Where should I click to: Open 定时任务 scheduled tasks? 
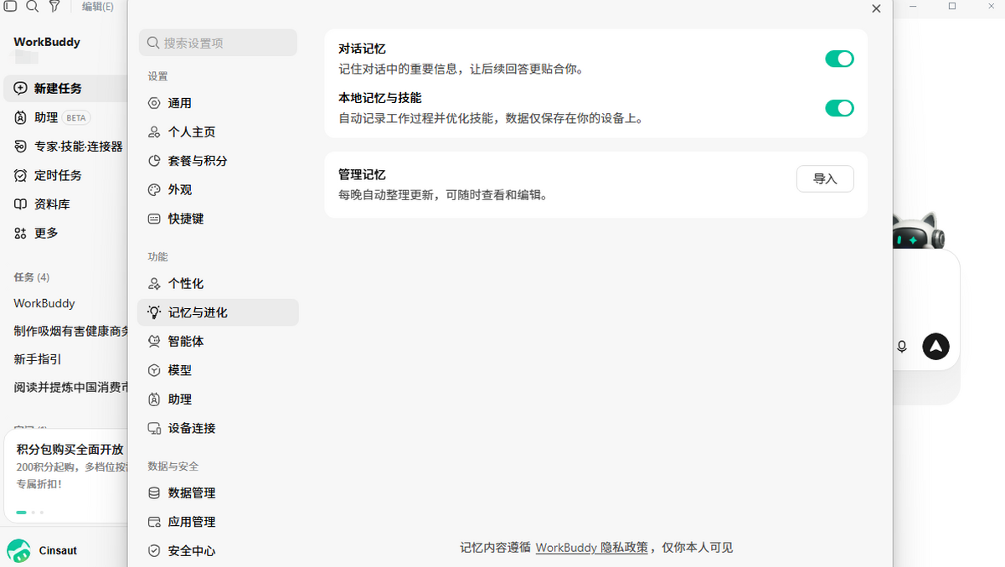coord(65,176)
